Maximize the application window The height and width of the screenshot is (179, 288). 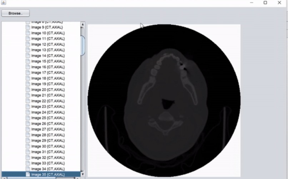click(265, 2)
